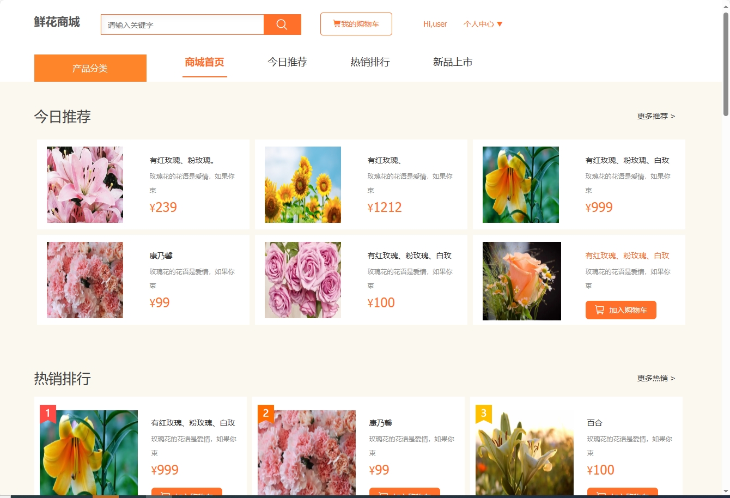The width and height of the screenshot is (730, 498).
Task: Click the 鲜花商城 site logo
Action: [56, 22]
